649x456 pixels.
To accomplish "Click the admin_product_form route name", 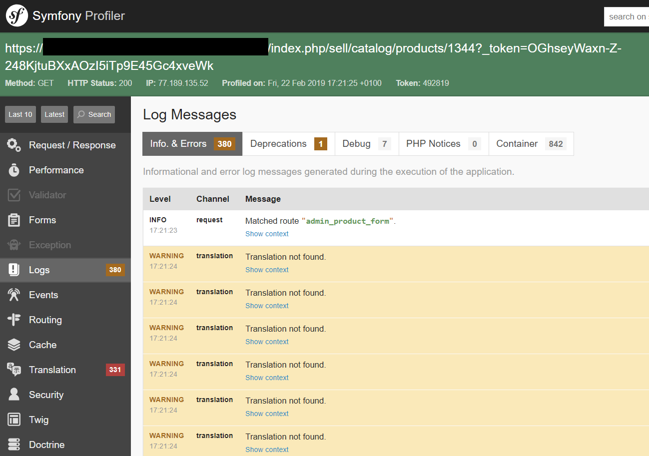I will (x=348, y=221).
